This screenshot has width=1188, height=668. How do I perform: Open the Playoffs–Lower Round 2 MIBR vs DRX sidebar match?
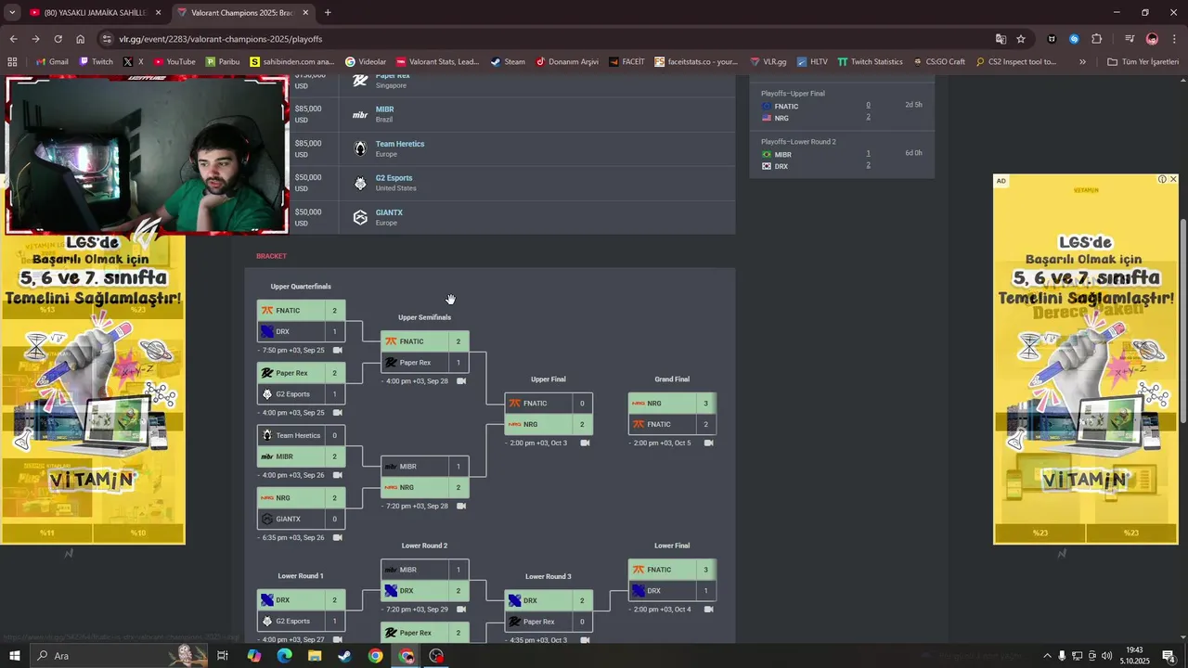pyautogui.click(x=841, y=154)
